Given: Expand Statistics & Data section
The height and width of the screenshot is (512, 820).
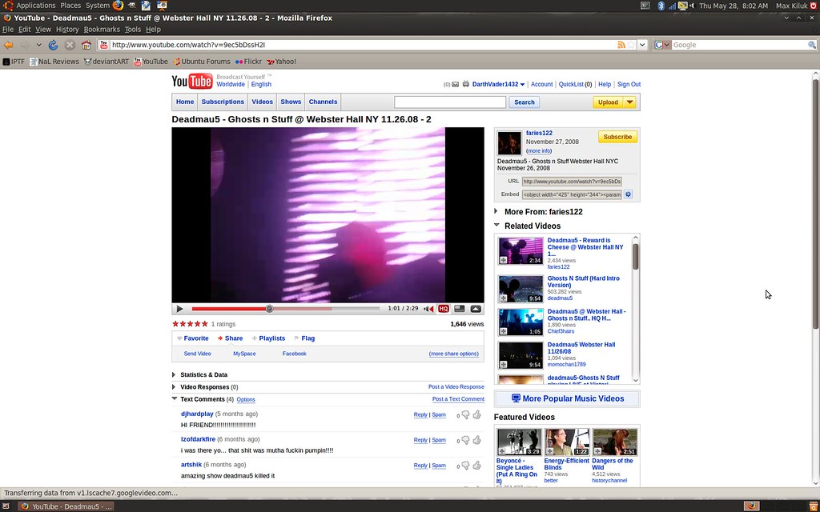Looking at the screenshot, I should (x=174, y=374).
